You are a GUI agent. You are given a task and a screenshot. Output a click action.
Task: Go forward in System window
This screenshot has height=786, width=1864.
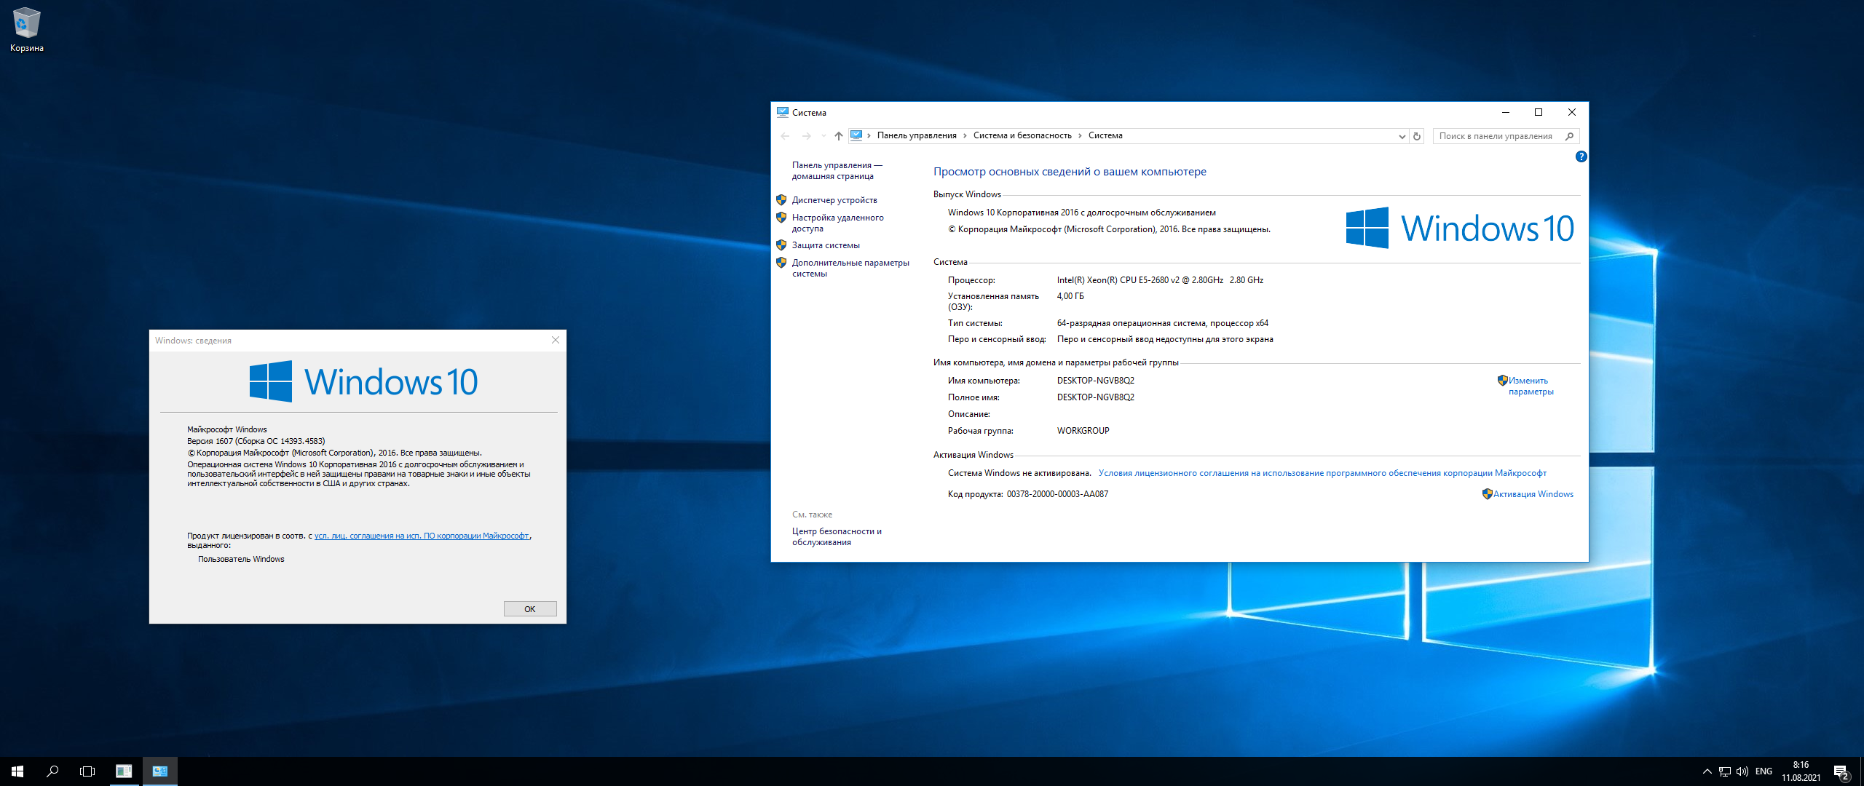click(806, 136)
